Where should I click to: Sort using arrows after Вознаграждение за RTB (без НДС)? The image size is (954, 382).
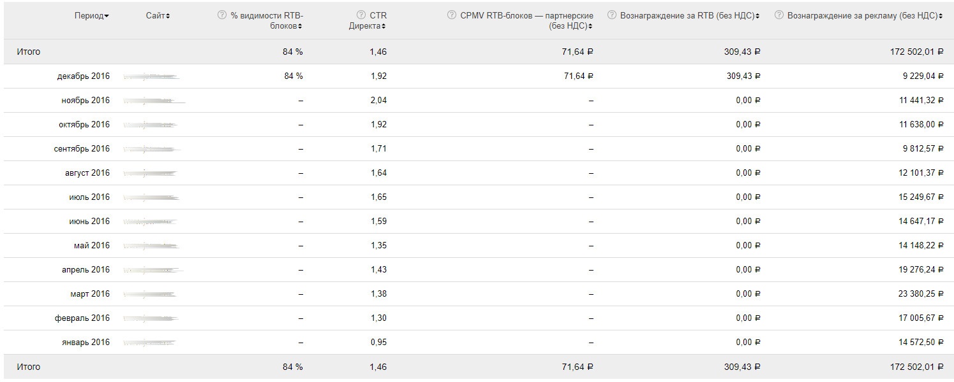click(758, 16)
